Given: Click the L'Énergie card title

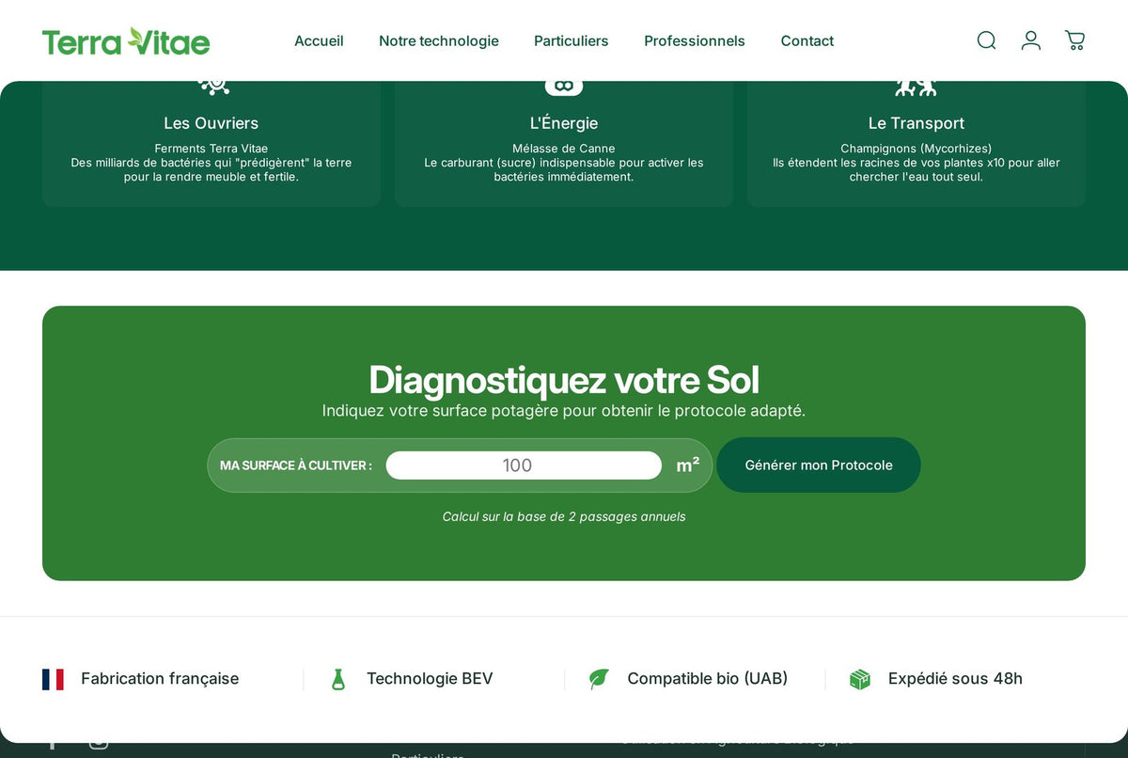Looking at the screenshot, I should point(564,123).
